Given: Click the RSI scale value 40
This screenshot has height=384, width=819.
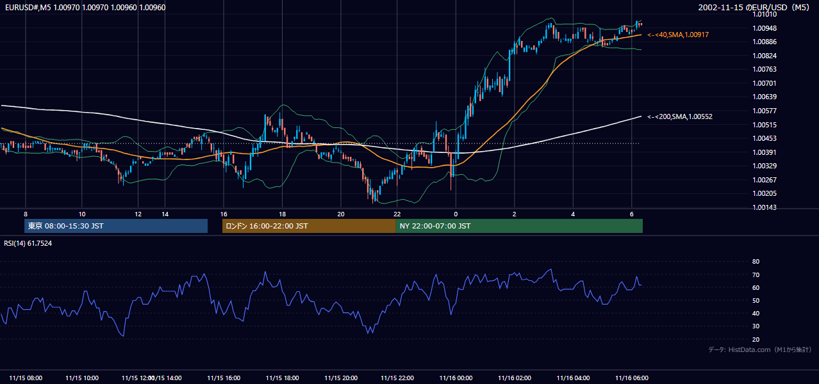Looking at the screenshot, I should click(x=756, y=313).
